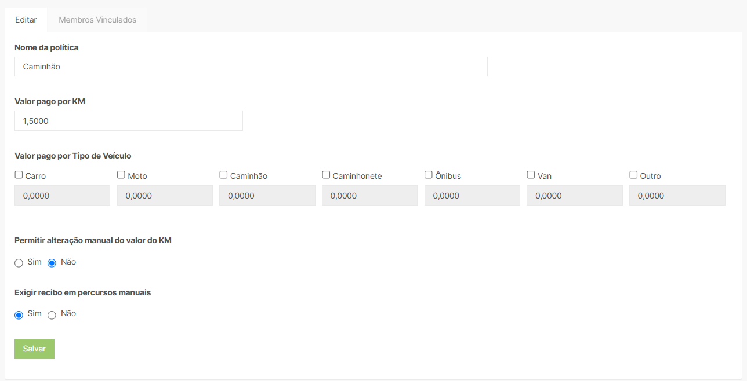Switch to the Membros Vinculados tab

(x=97, y=20)
